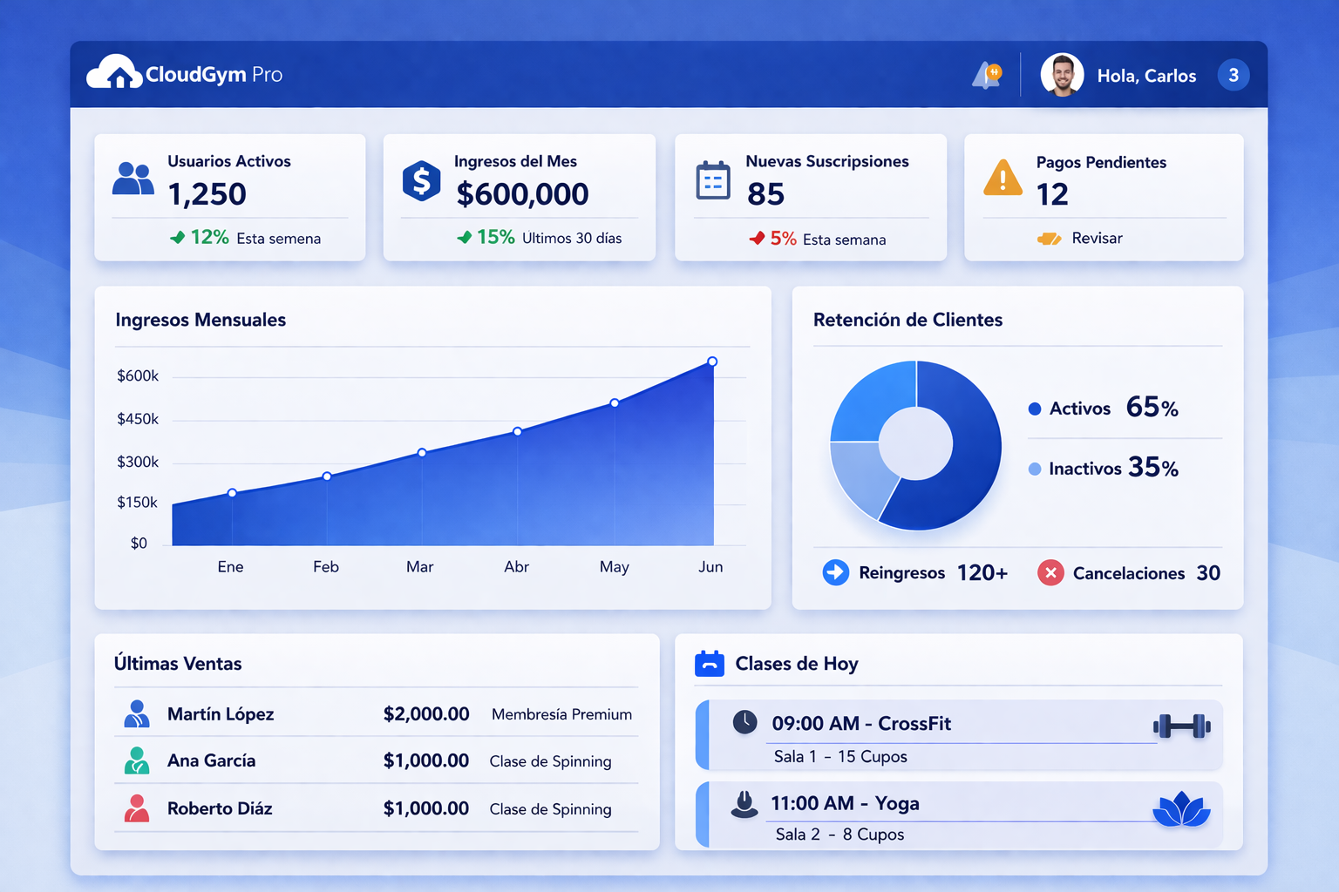This screenshot has height=892, width=1339.
Task: Click the 12 pending payments value
Action: [x=1052, y=194]
